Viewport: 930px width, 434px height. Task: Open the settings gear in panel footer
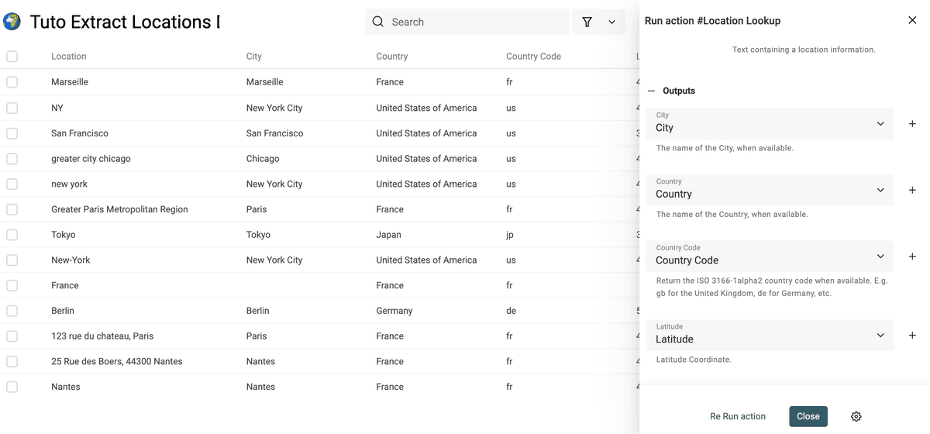point(856,416)
